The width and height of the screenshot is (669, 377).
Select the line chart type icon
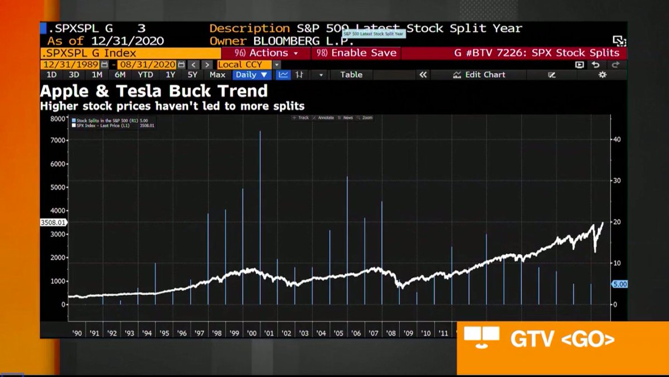coord(283,75)
